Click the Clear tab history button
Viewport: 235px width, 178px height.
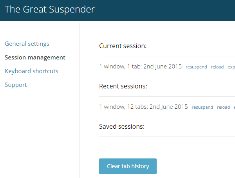[128, 166]
